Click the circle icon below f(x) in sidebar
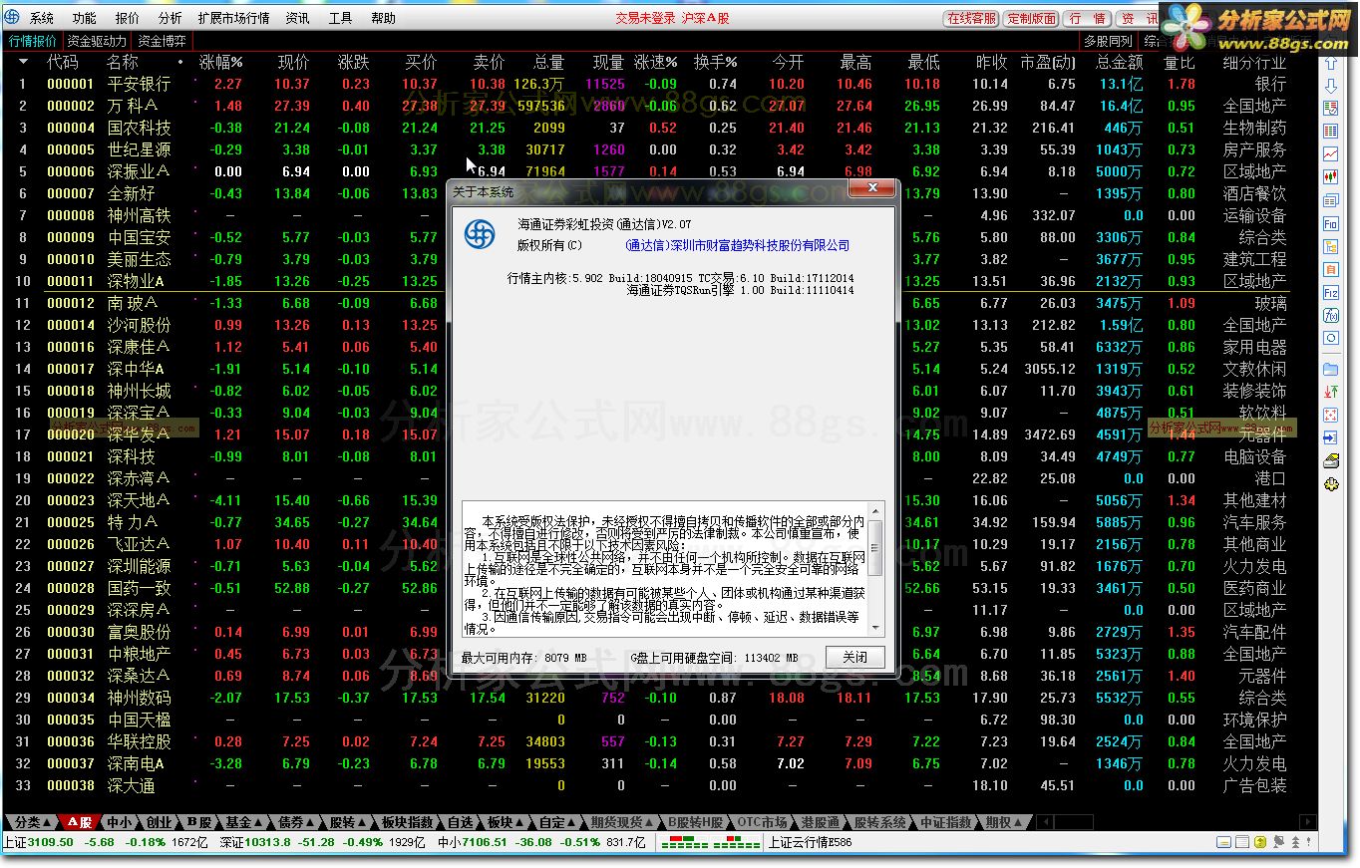 (x=1330, y=339)
